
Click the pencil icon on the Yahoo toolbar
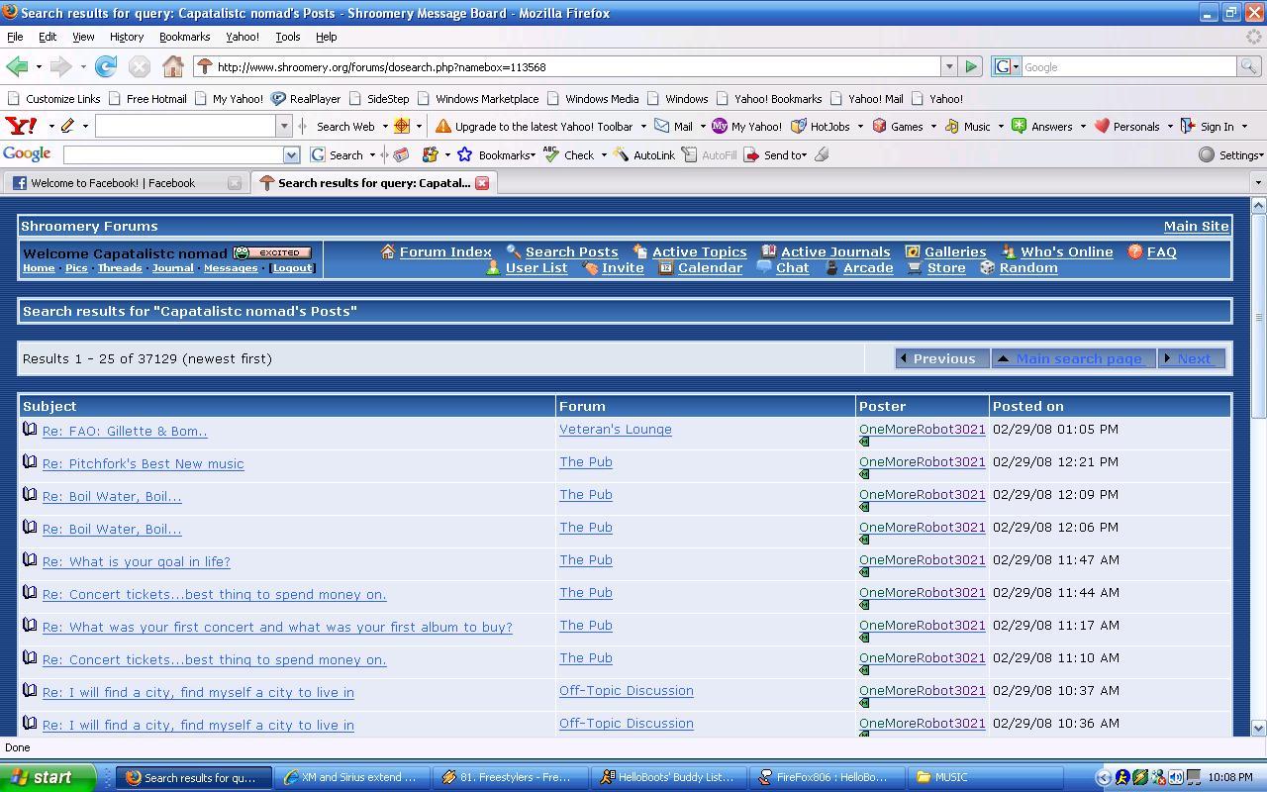tap(68, 126)
